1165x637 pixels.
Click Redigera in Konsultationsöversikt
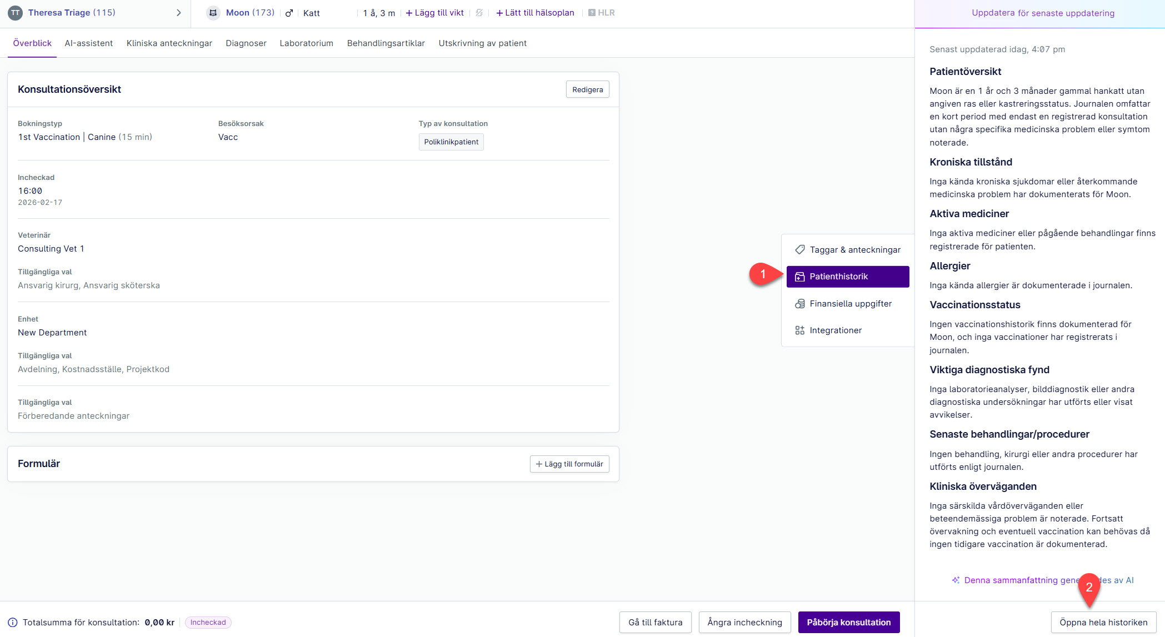tap(588, 89)
